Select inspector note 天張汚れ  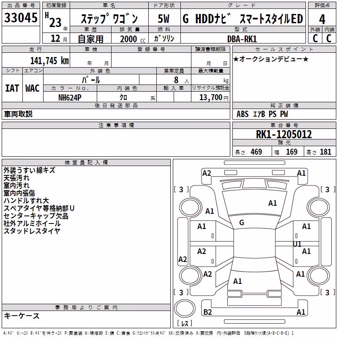(16, 178)
